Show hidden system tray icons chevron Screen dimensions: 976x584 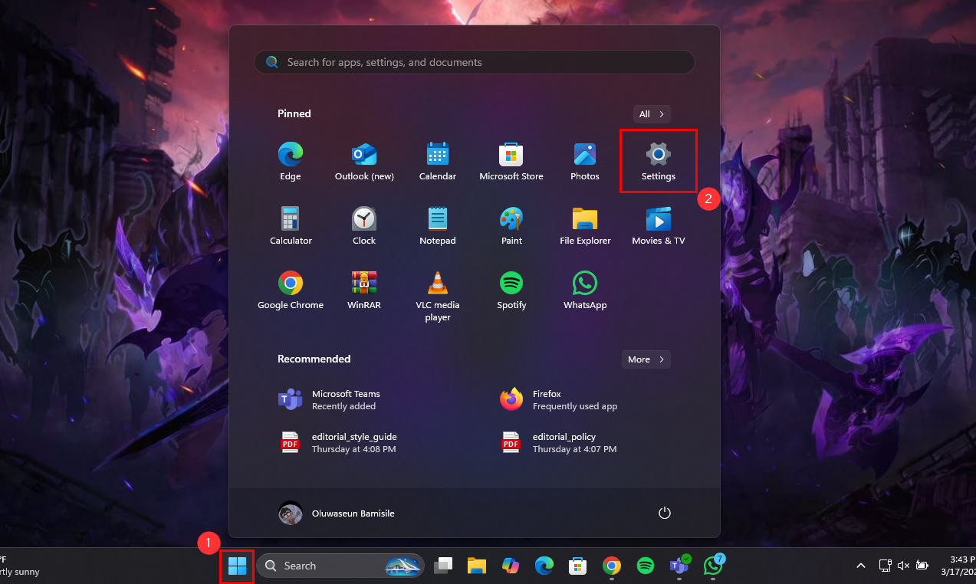point(861,566)
